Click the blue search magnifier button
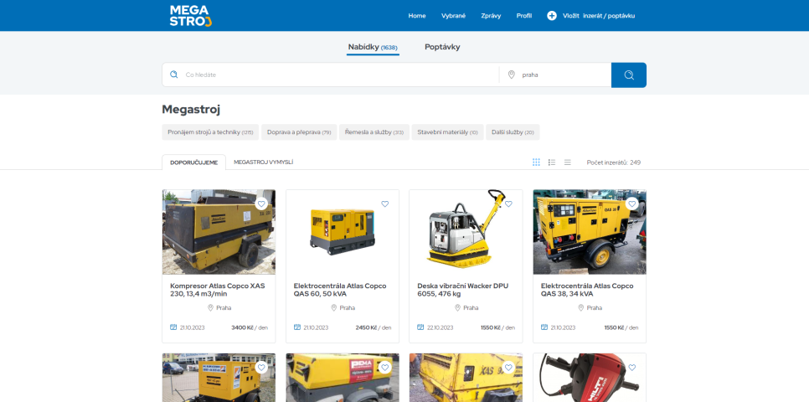Screen dimensions: 809x402 pyautogui.click(x=628, y=75)
